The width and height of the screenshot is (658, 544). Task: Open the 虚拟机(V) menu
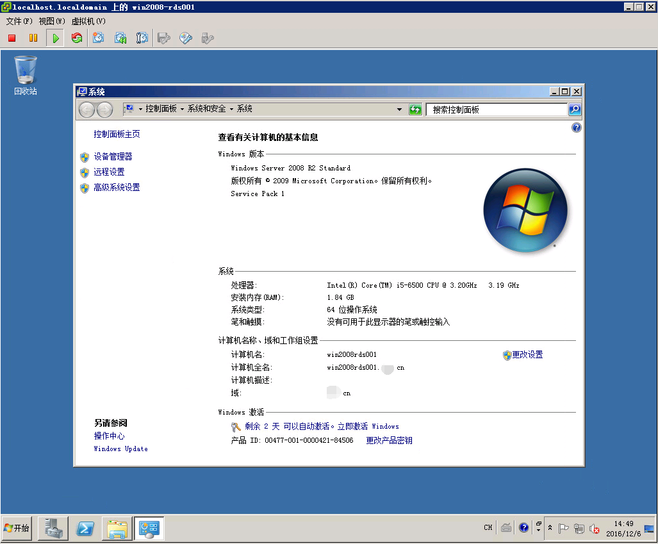[x=88, y=21]
